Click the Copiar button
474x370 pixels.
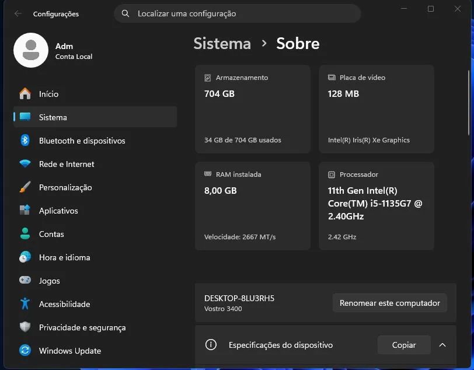404,344
